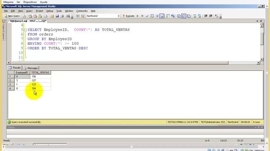The image size is (270, 151).
Task: Open the Debug menu
Action: 50,11
